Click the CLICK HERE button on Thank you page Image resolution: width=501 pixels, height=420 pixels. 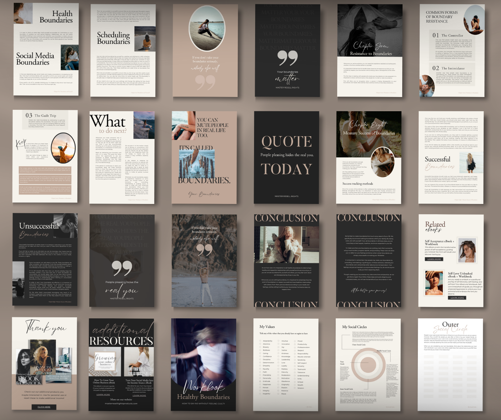pos(44,407)
